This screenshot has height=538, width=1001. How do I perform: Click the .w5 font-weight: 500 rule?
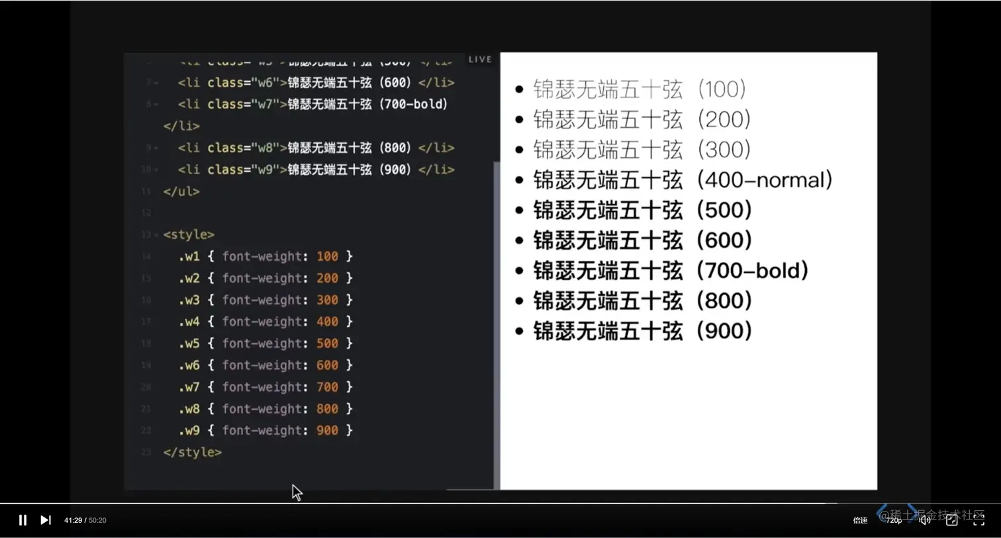[265, 343]
